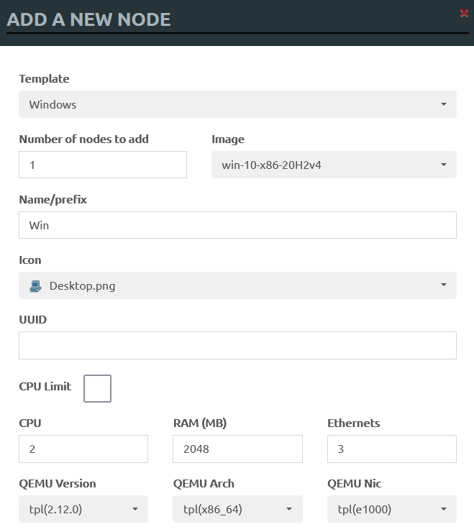Click the RAM (MB) label

pos(200,423)
